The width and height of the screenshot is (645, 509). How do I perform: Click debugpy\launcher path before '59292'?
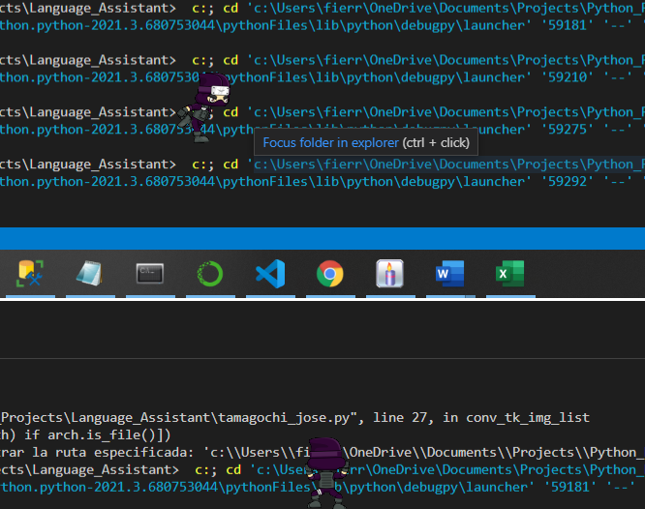coord(463,181)
